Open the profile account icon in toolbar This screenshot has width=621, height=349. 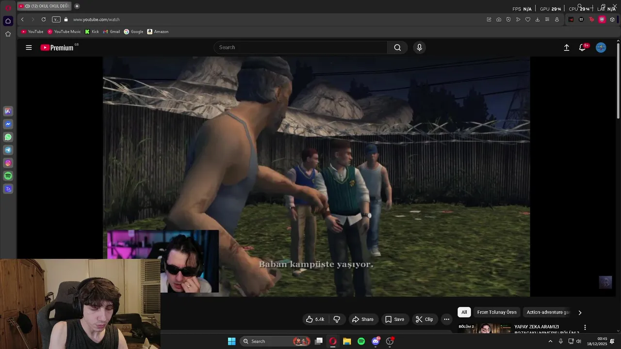pyautogui.click(x=557, y=19)
